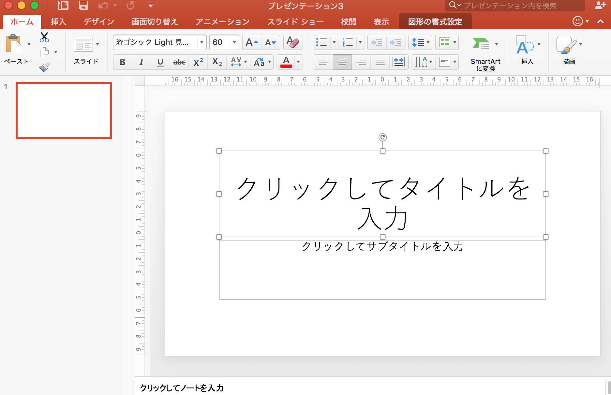Screen dimensions: 611x395
Task: Apply subscript formatting
Action: (217, 62)
